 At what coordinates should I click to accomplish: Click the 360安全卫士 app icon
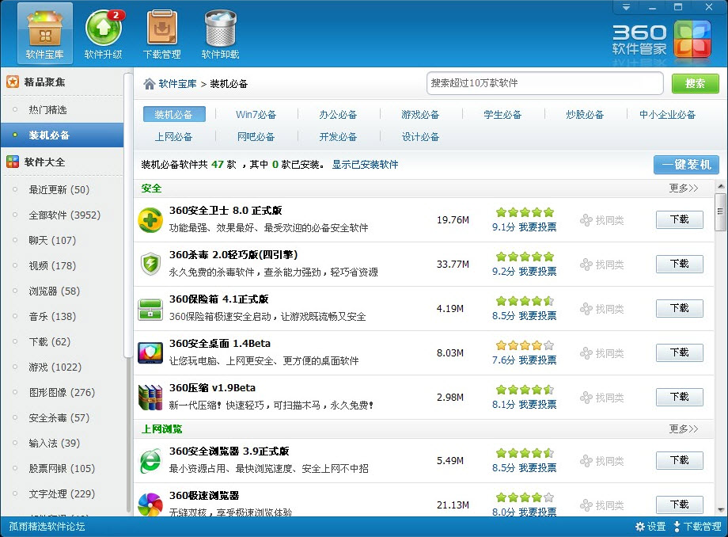point(150,220)
